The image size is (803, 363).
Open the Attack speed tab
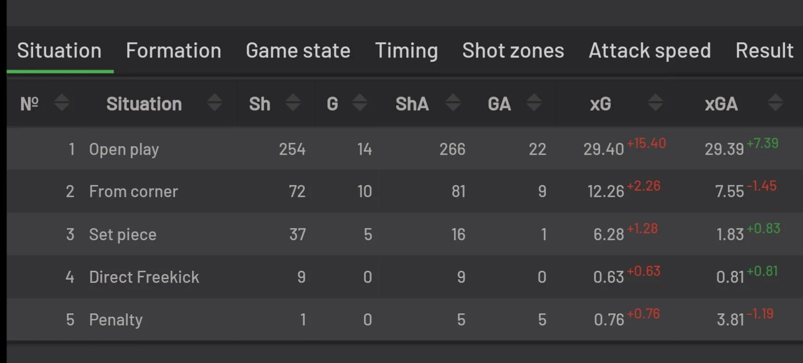650,51
